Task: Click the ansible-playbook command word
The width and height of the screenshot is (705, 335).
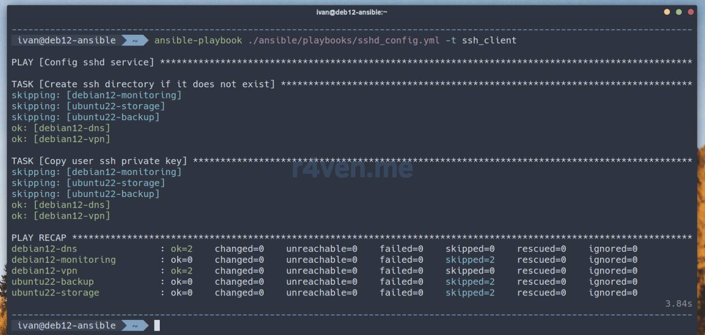Action: pos(198,40)
